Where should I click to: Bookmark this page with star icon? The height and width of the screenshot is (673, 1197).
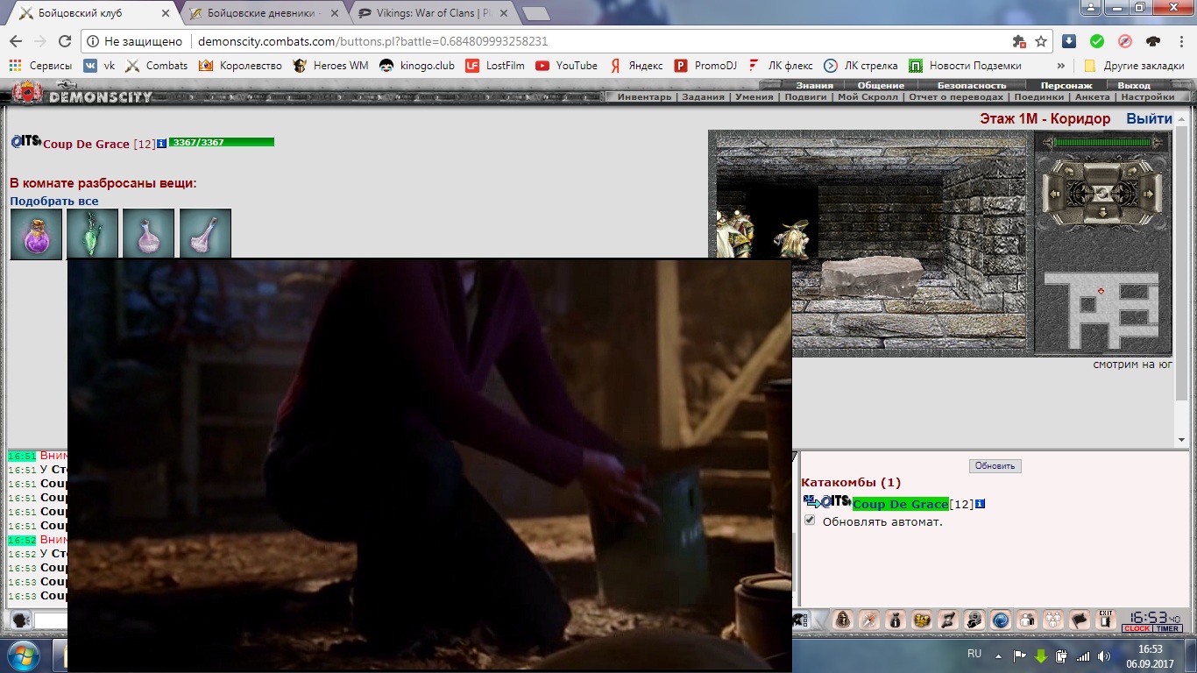pyautogui.click(x=1041, y=41)
